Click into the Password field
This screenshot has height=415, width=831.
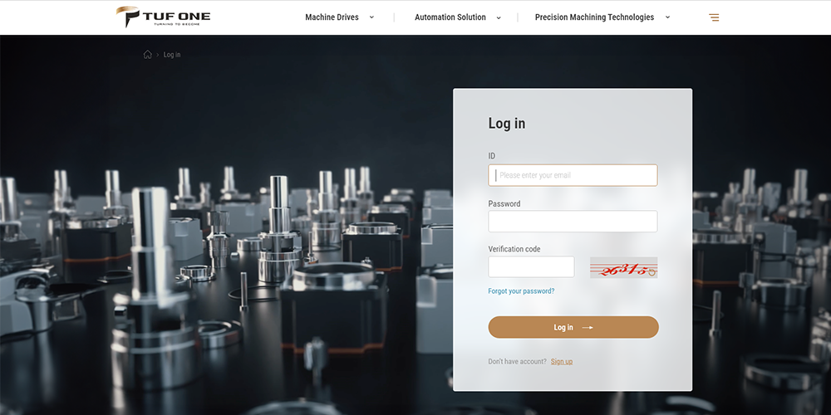click(573, 222)
